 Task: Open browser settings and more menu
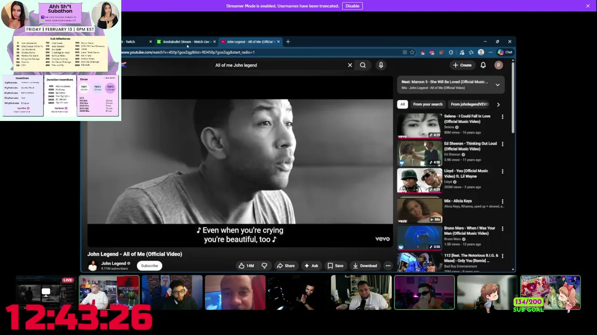click(490, 52)
